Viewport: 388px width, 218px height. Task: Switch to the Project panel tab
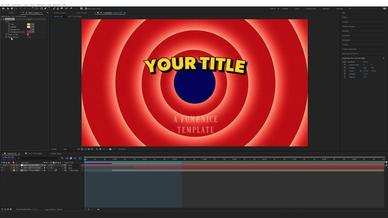coord(11,13)
